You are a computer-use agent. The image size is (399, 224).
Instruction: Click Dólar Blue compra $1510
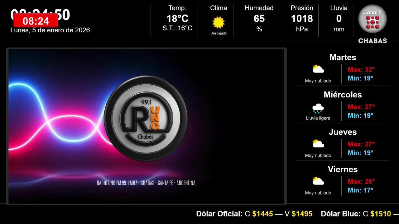pyautogui.click(x=381, y=214)
